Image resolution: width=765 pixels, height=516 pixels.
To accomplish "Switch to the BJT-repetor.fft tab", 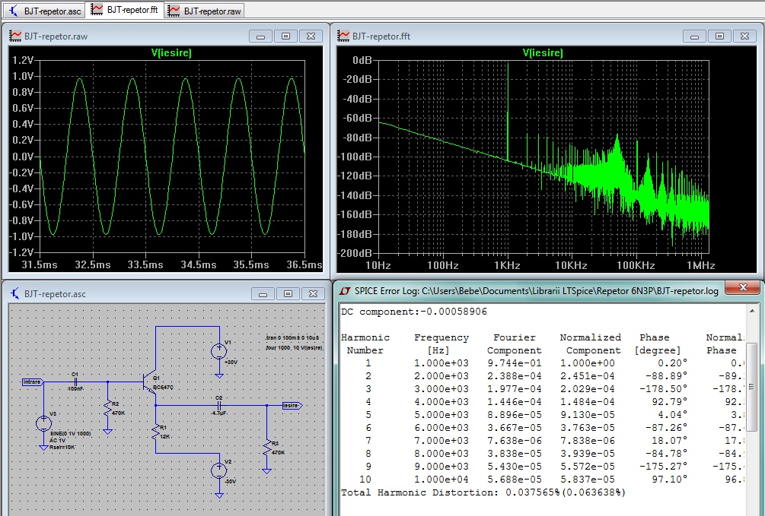I will [125, 10].
